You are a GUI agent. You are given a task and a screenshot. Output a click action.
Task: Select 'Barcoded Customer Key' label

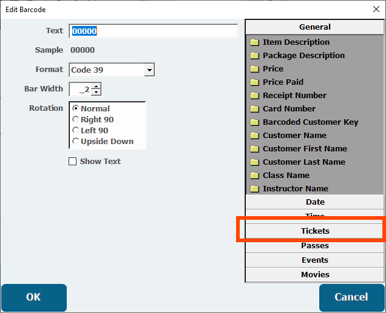click(x=310, y=122)
